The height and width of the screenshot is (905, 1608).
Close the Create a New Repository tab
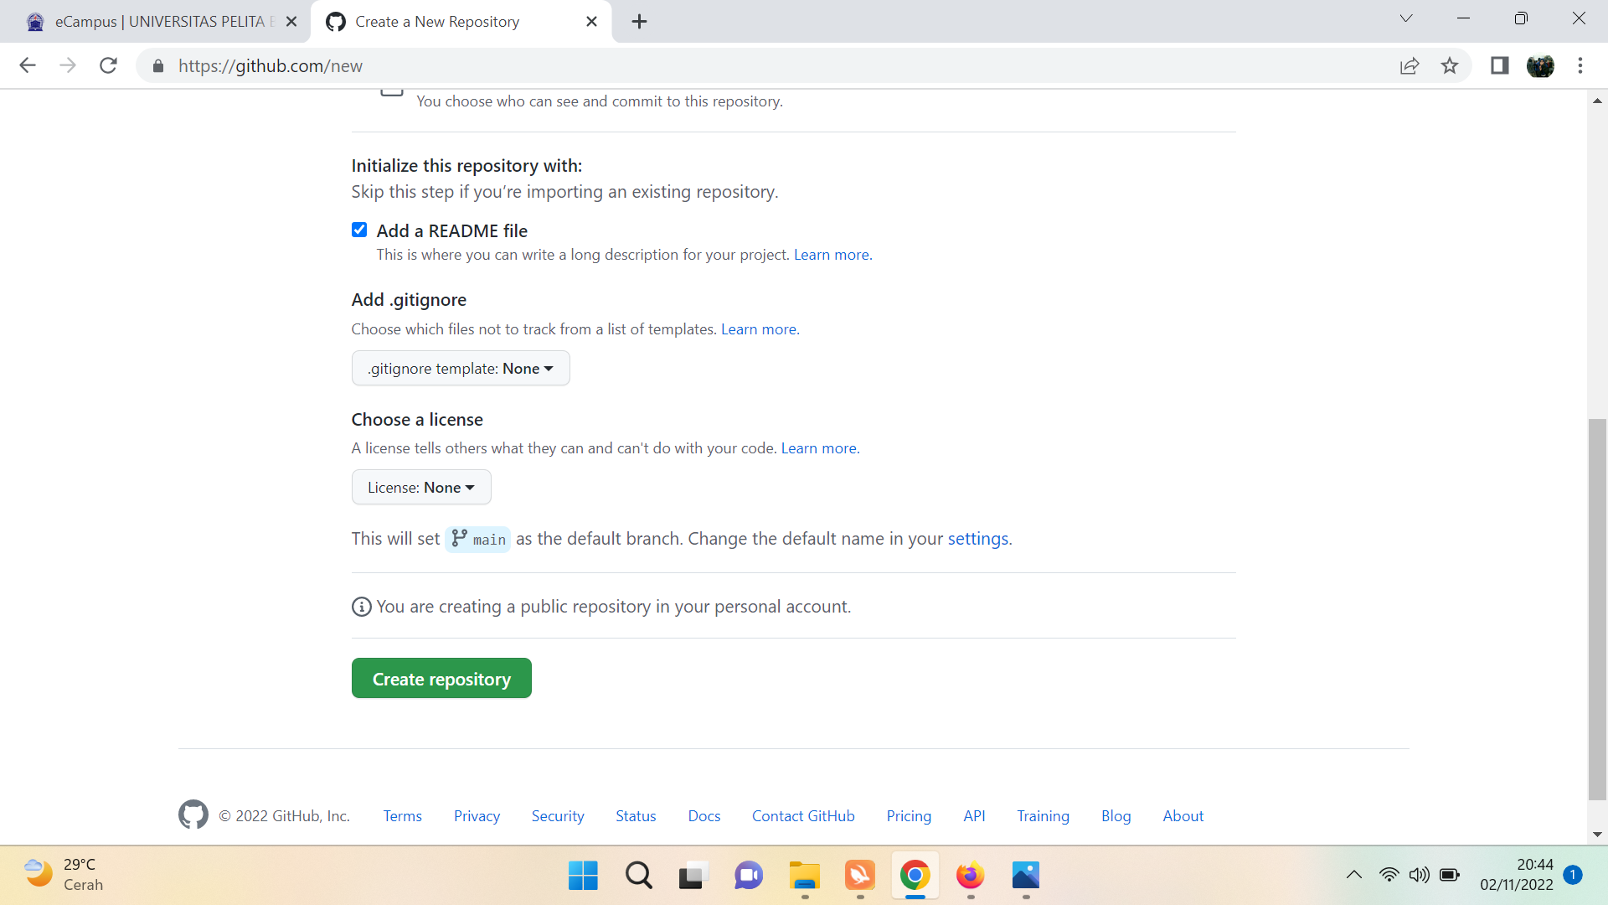[592, 22]
